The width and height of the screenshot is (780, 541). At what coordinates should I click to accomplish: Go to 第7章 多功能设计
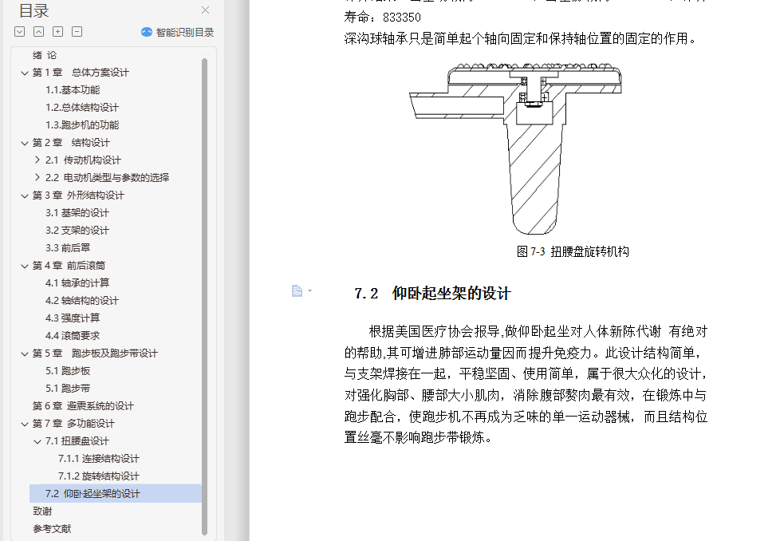pos(73,424)
